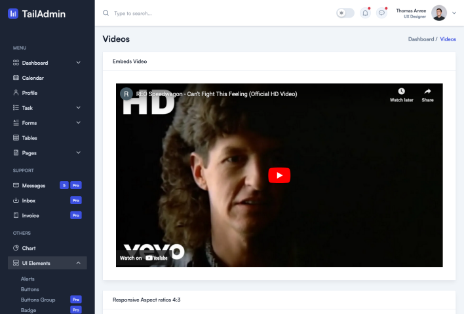Screen dimensions: 464x314
Task: Play the embedded YouTube video
Action: coord(279,175)
